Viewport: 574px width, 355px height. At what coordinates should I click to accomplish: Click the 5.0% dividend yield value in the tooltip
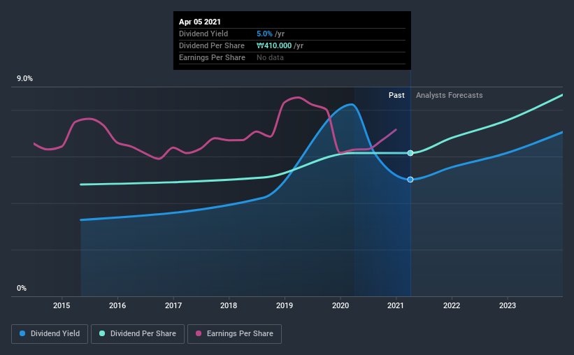click(x=266, y=34)
